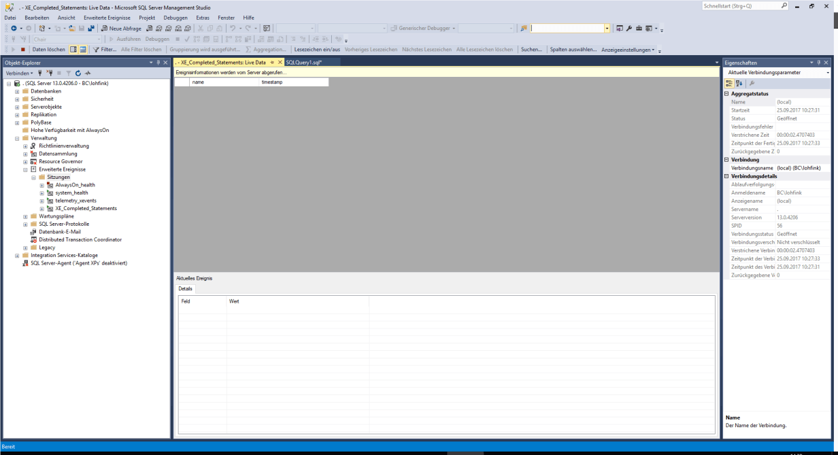
Task: Click the toolbox icon in toolbar
Action: click(x=639, y=29)
